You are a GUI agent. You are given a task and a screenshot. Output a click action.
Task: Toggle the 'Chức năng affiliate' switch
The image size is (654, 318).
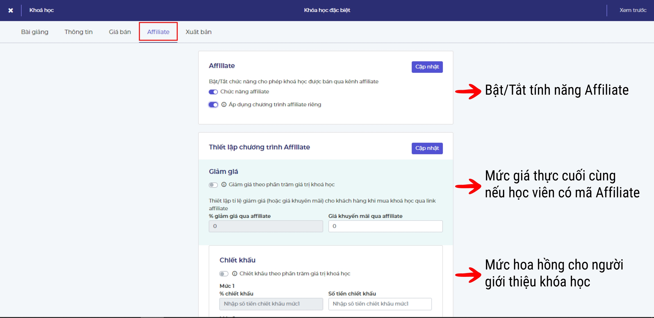click(x=213, y=92)
